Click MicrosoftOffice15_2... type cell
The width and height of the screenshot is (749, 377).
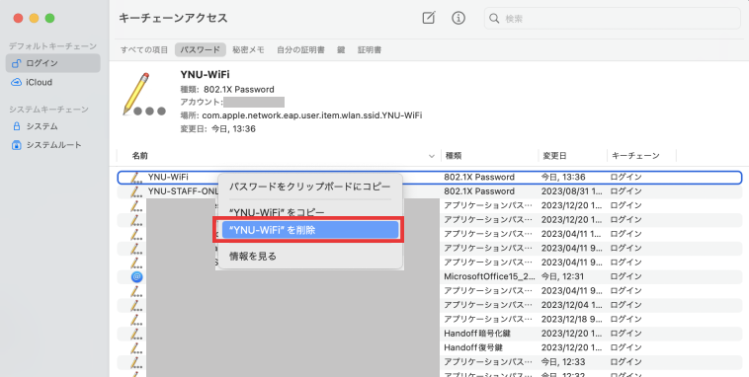489,276
